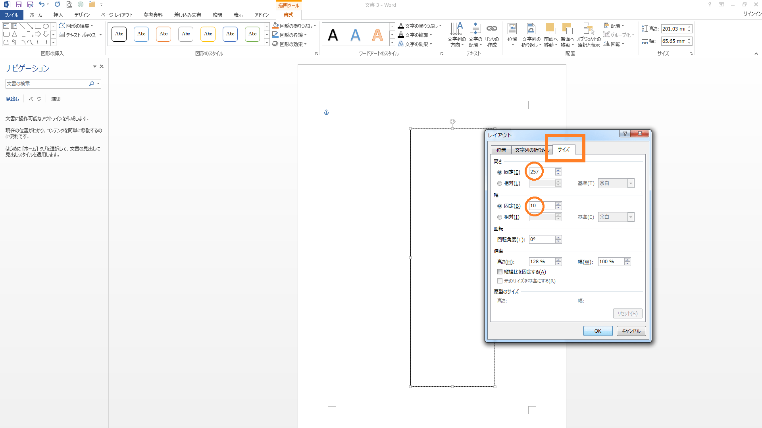
Task: Open the File (ファイル) tab
Action: point(12,15)
